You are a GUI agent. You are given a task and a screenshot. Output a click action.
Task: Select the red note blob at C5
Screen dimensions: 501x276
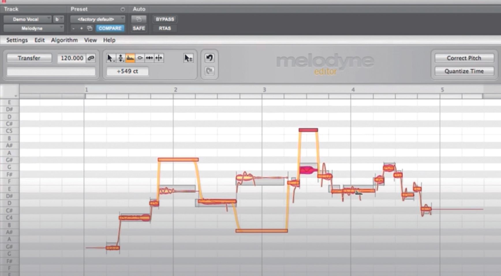[308, 130]
